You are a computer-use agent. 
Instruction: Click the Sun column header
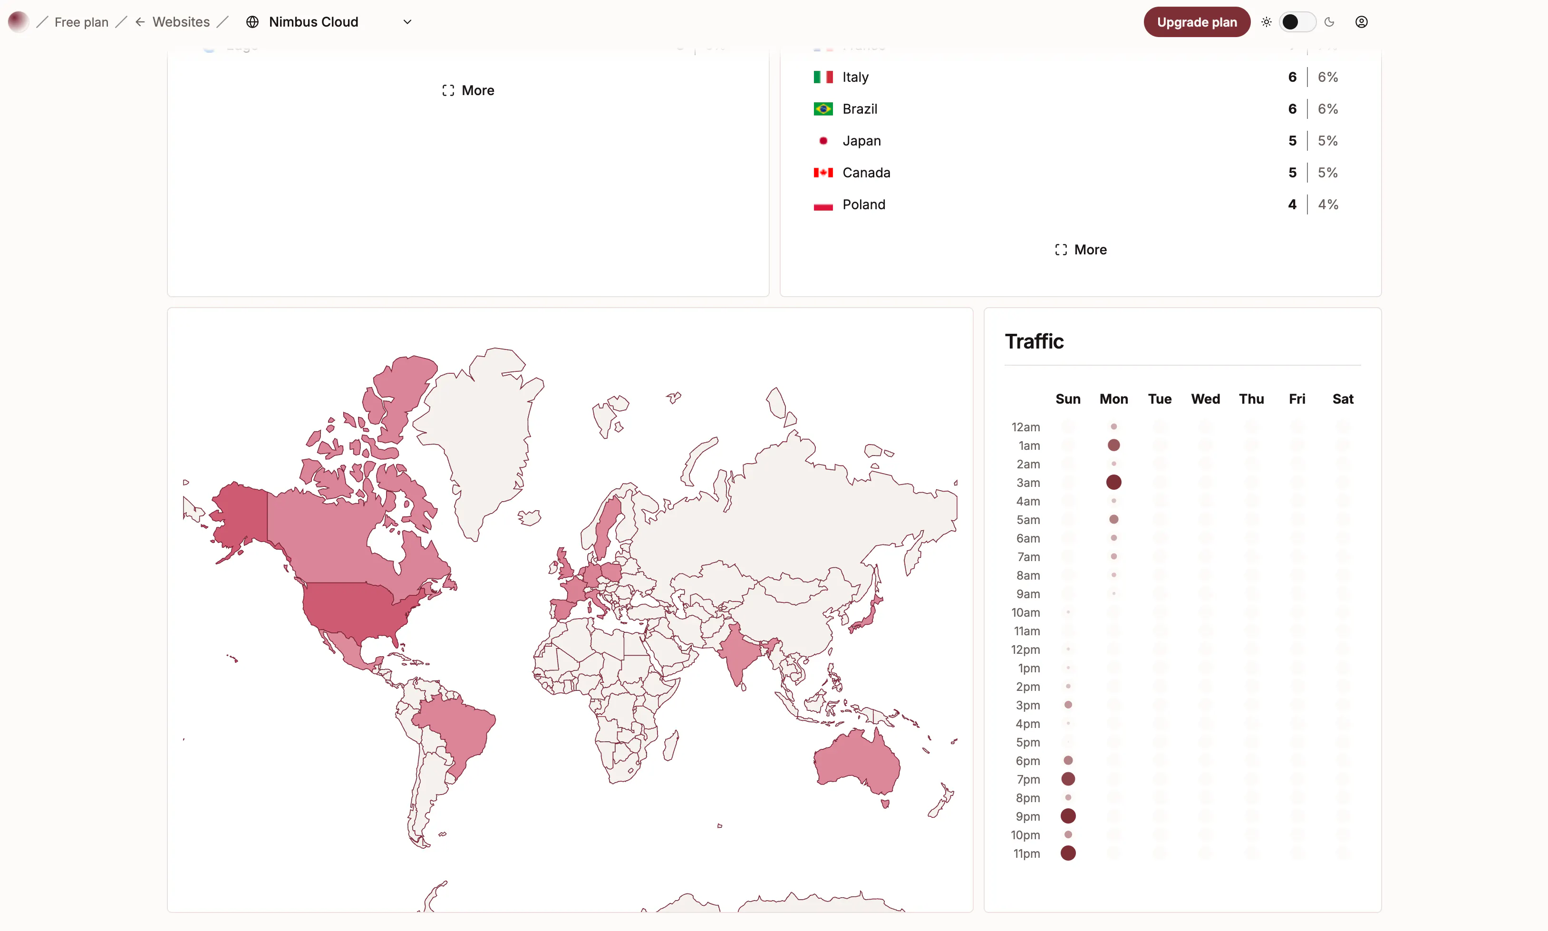(x=1067, y=399)
